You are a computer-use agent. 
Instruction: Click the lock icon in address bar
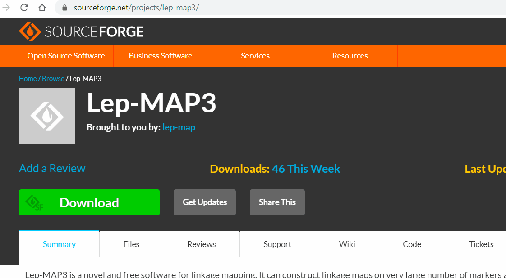pyautogui.click(x=64, y=8)
